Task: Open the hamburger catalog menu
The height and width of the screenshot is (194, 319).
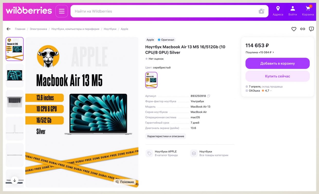Action: pos(62,11)
